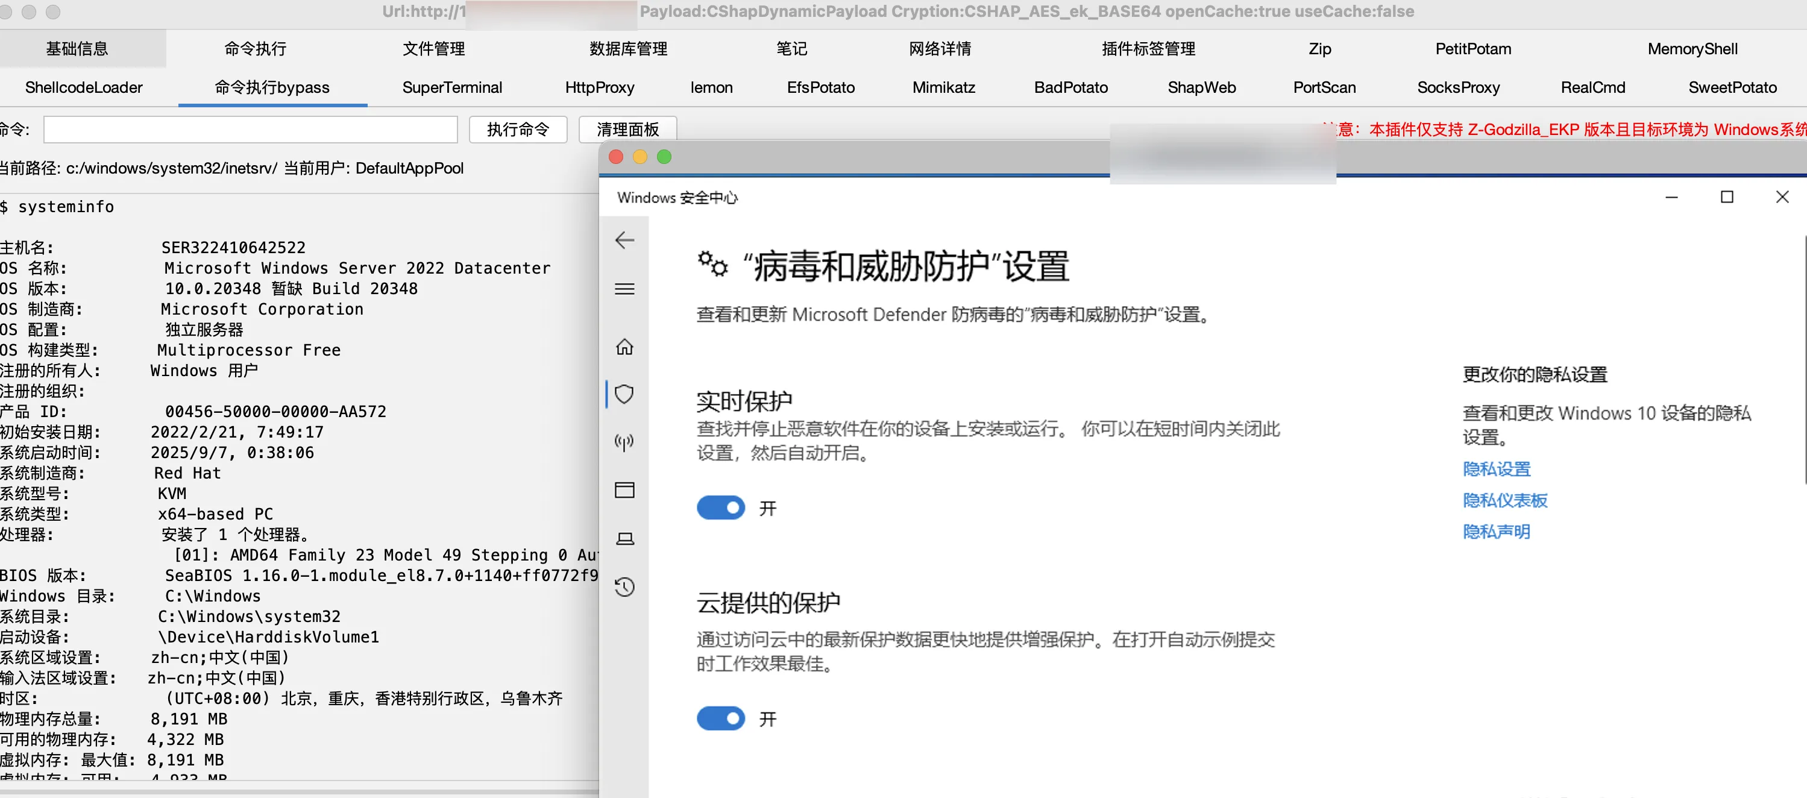
Task: Open protection history clock icon
Action: [624, 587]
